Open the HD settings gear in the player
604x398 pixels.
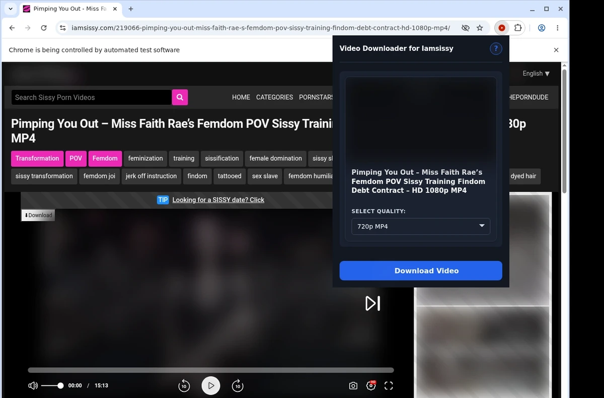click(371, 385)
